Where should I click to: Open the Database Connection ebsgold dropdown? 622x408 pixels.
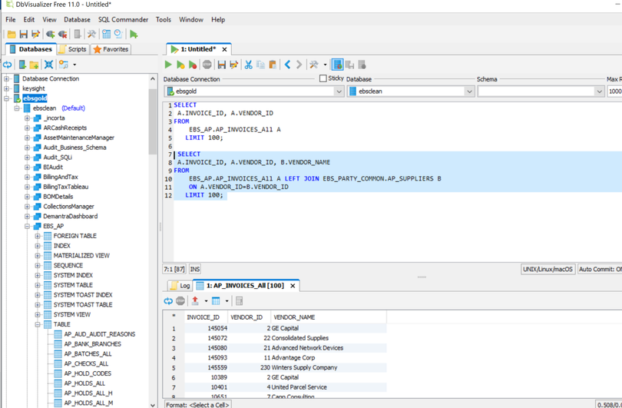coord(339,91)
